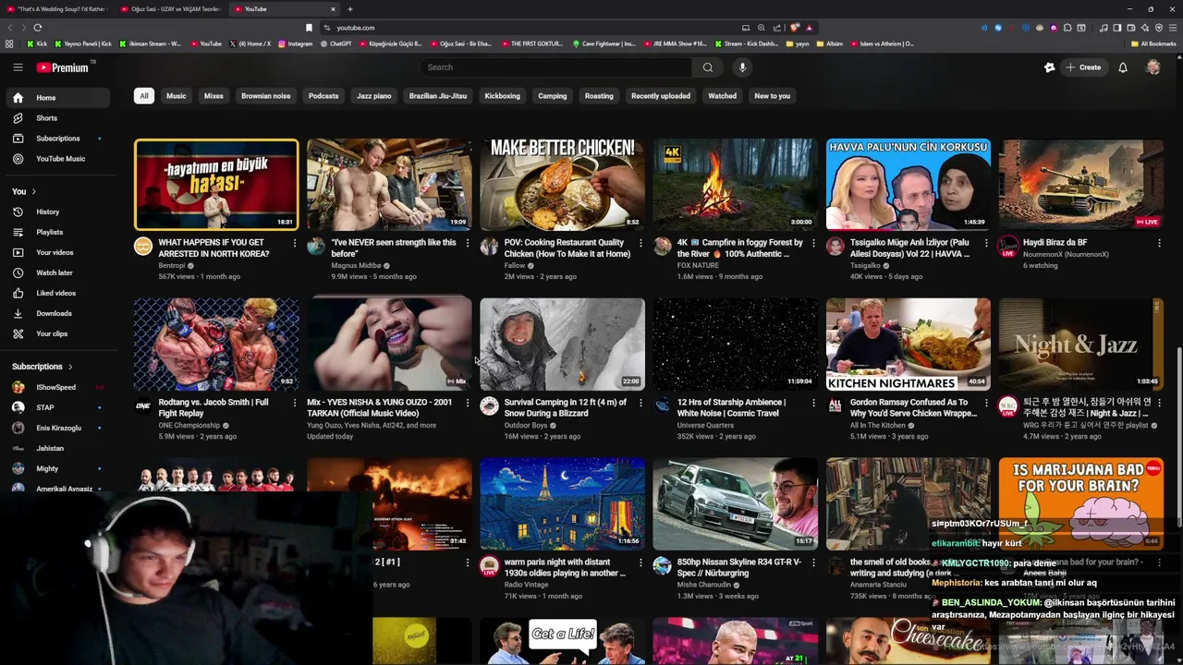Open Subscriptions in sidebar
This screenshot has height=665, width=1183.
[x=60, y=139]
